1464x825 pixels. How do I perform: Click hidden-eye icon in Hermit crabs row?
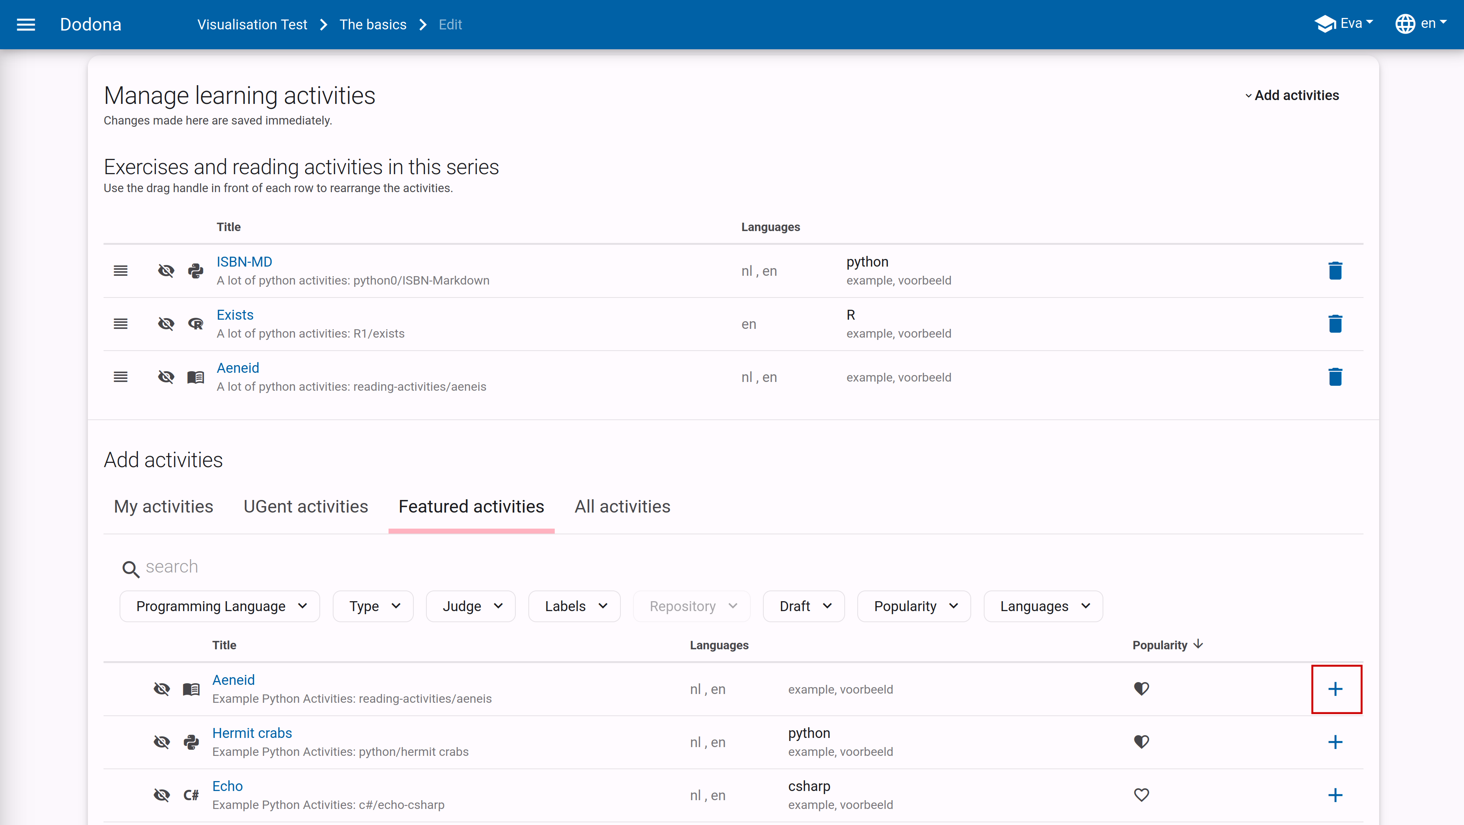click(162, 742)
